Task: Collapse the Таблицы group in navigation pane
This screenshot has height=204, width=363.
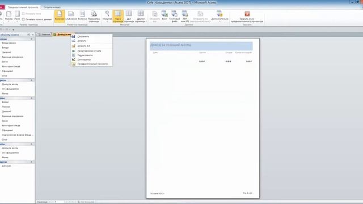Action: [32, 39]
